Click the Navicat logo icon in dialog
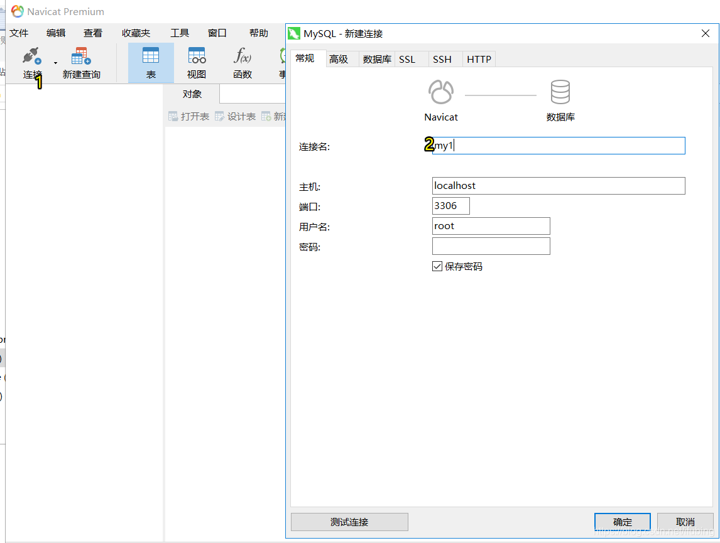 pos(441,92)
